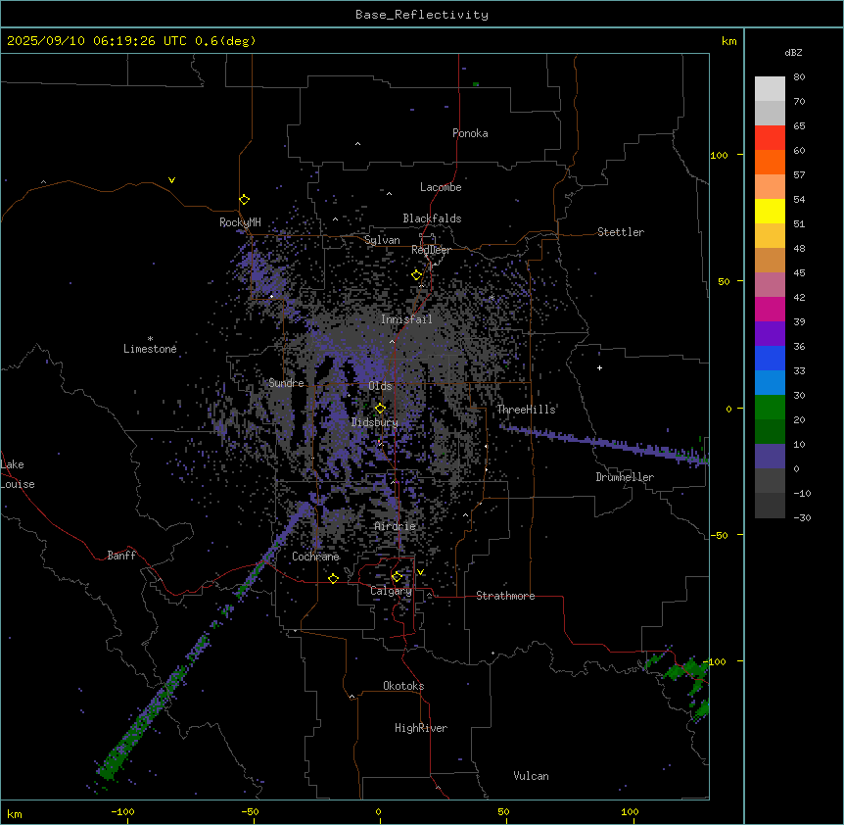Select the yellow 51-54 dBZ legend swatch
Viewport: 844px width, 825px height.
(x=770, y=211)
